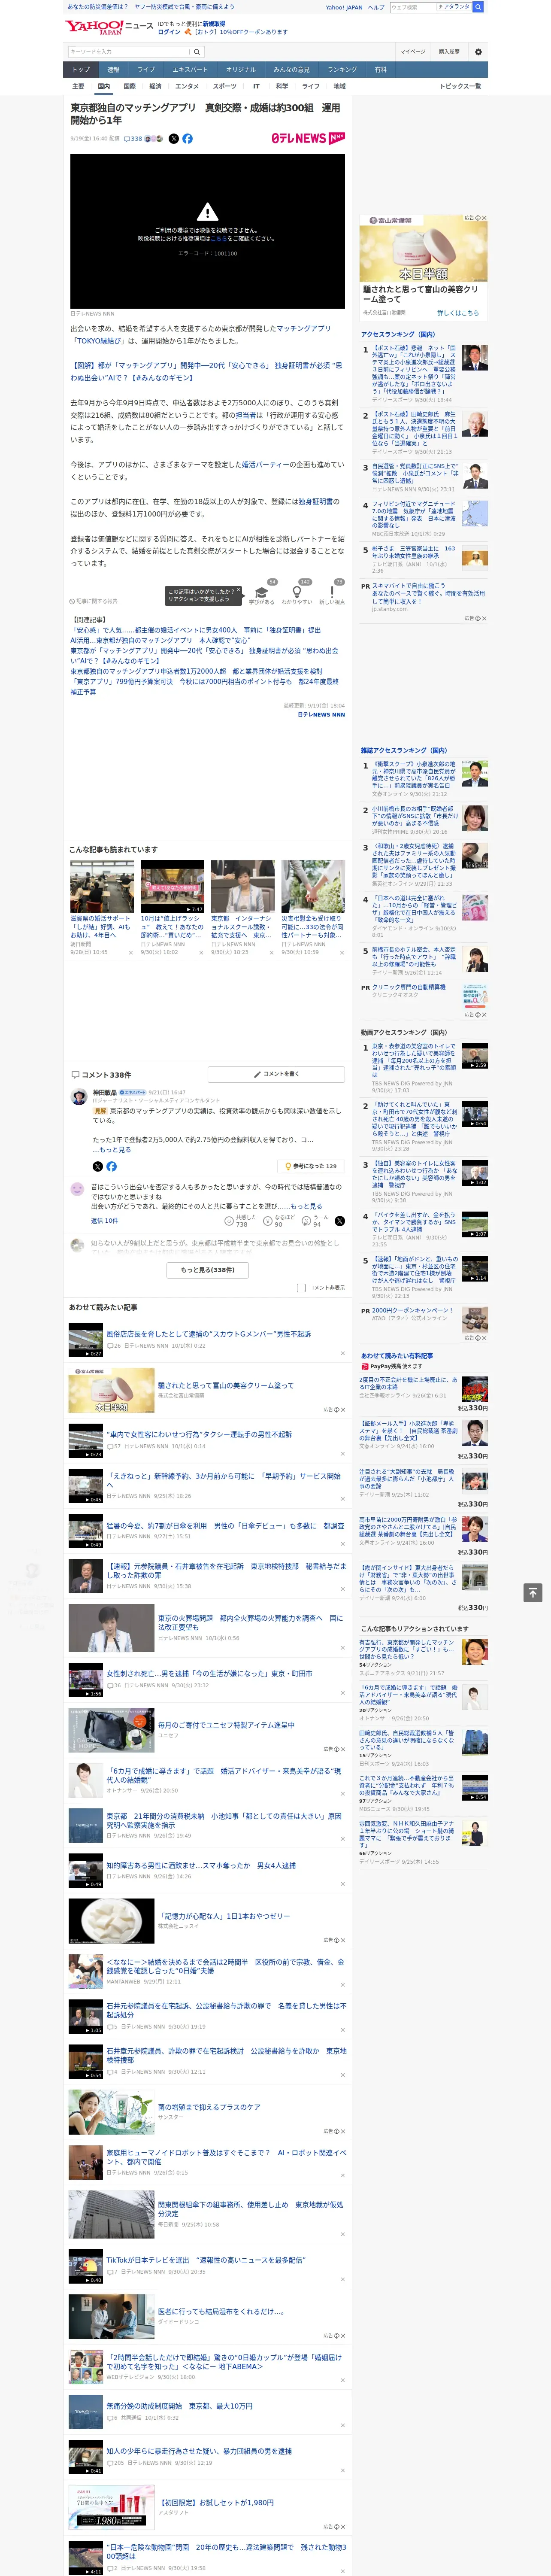Click the comment count bubble showing 338
The height and width of the screenshot is (2576, 551).
coord(133,139)
